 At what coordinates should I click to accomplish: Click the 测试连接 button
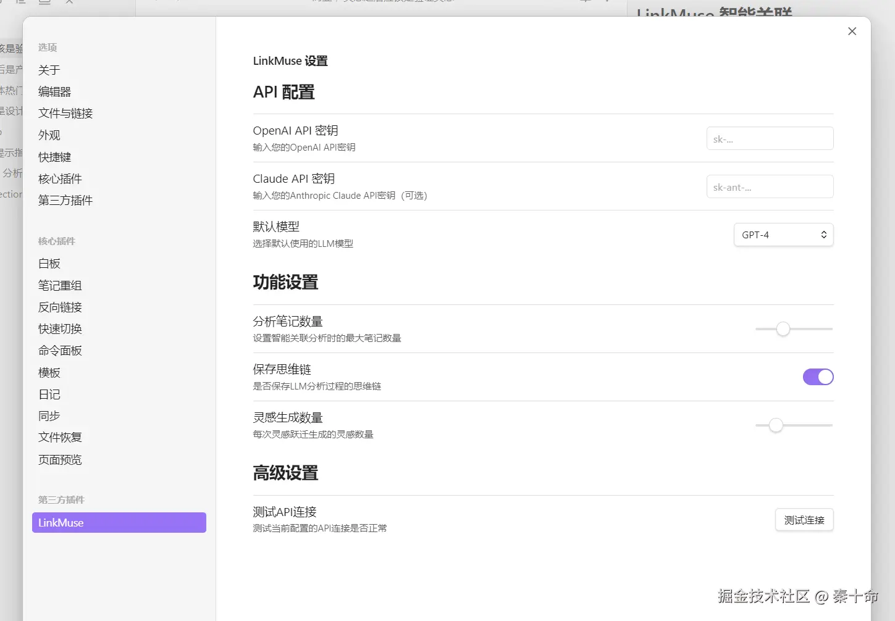pyautogui.click(x=804, y=520)
